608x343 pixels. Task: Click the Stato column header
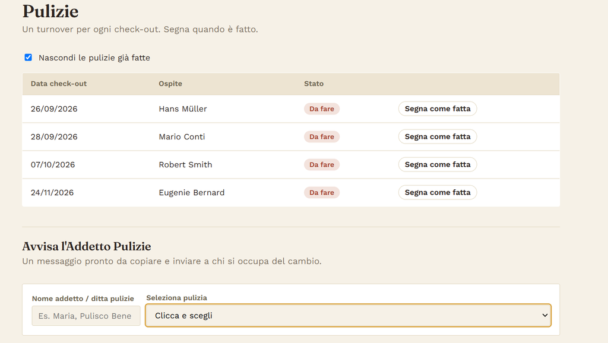(x=313, y=84)
